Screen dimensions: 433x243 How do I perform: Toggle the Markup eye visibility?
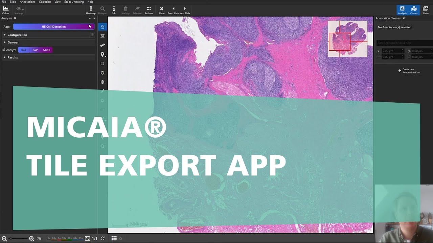(x=19, y=10)
